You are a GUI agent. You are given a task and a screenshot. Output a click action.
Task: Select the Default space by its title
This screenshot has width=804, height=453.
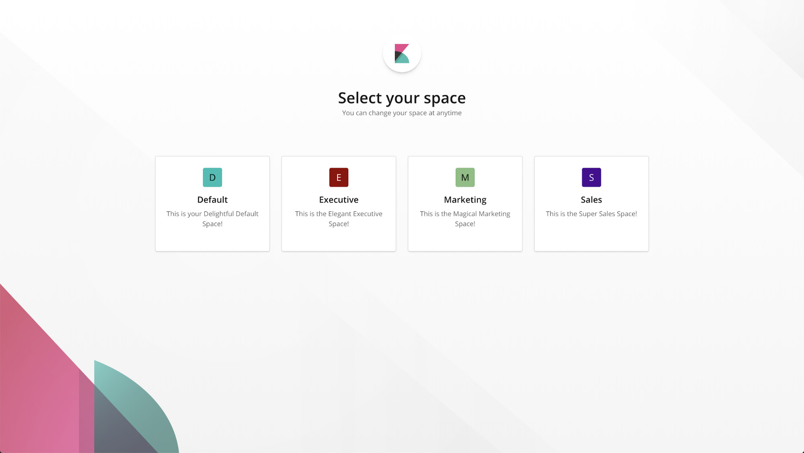212,199
